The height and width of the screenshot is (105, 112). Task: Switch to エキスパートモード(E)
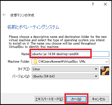(49, 99)
